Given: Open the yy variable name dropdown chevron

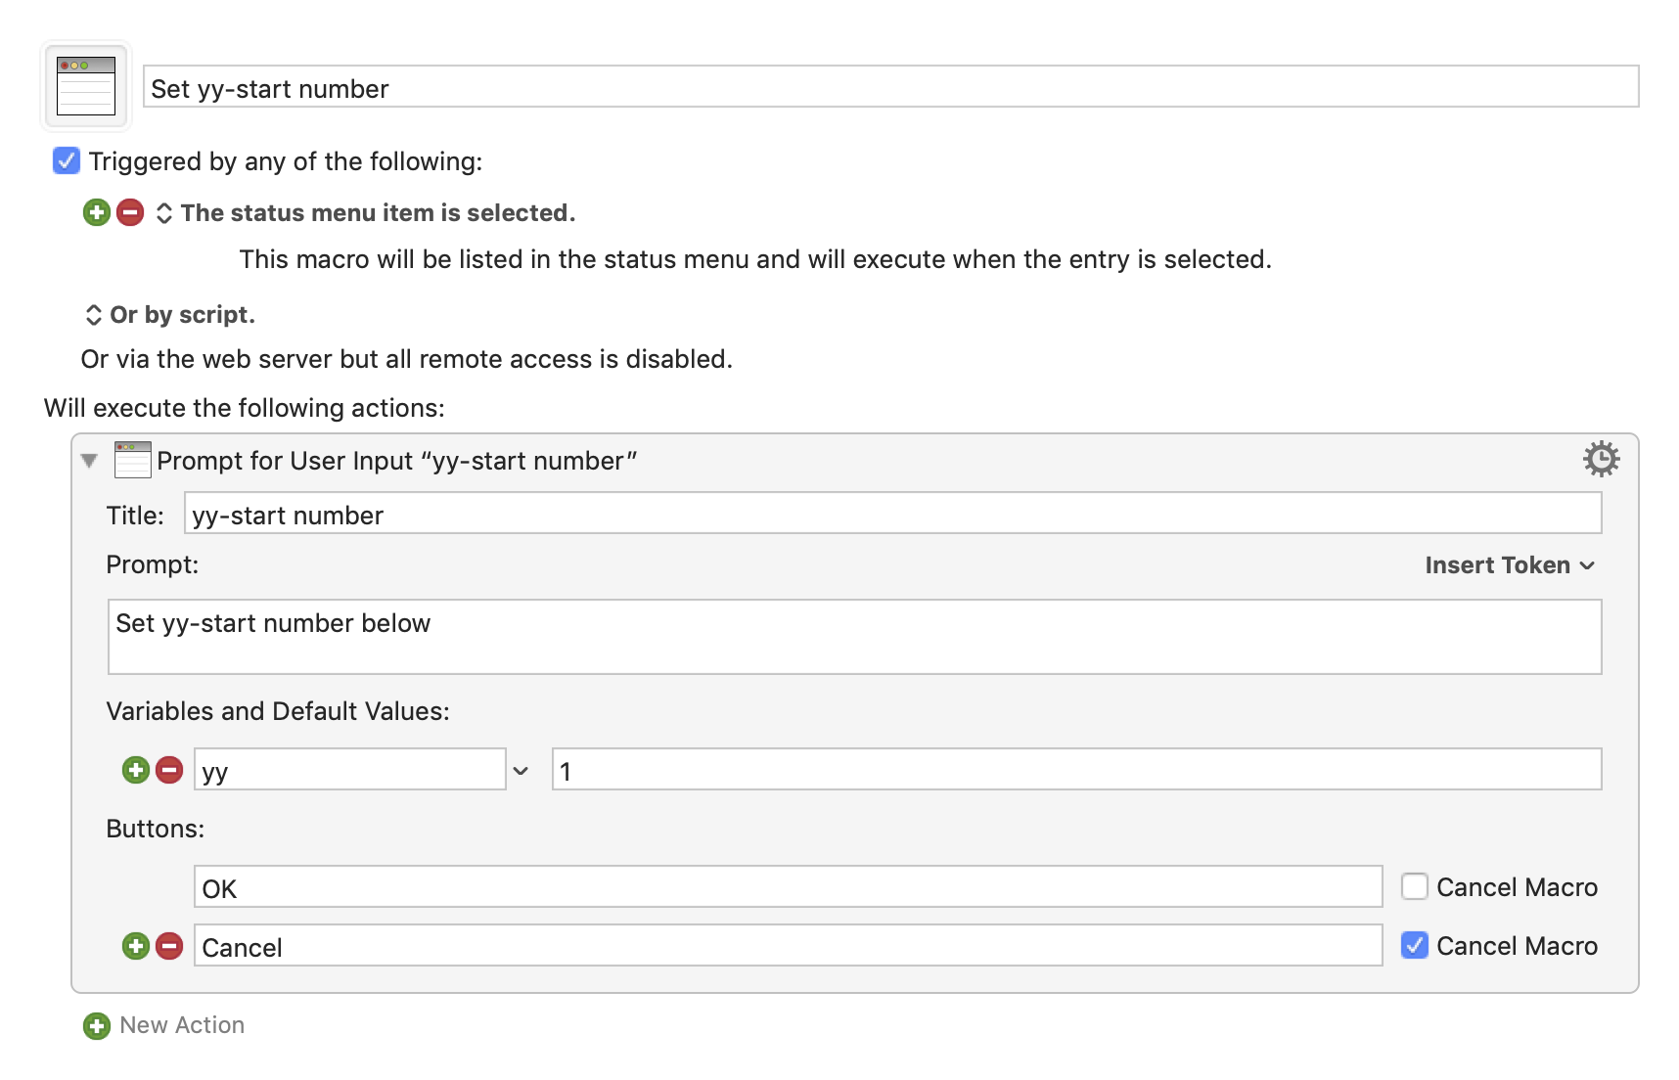Looking at the screenshot, I should (521, 771).
